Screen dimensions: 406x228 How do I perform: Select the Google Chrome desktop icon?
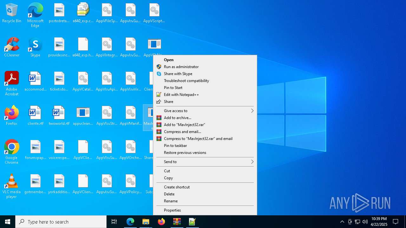(x=12, y=152)
